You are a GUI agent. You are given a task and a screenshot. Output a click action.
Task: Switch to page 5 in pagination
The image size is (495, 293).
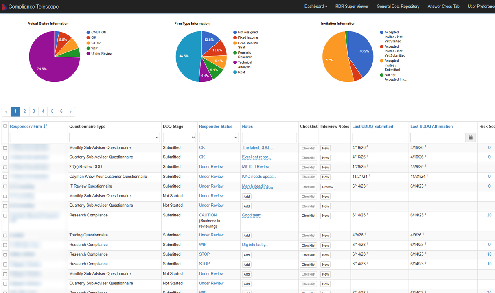[x=52, y=112]
